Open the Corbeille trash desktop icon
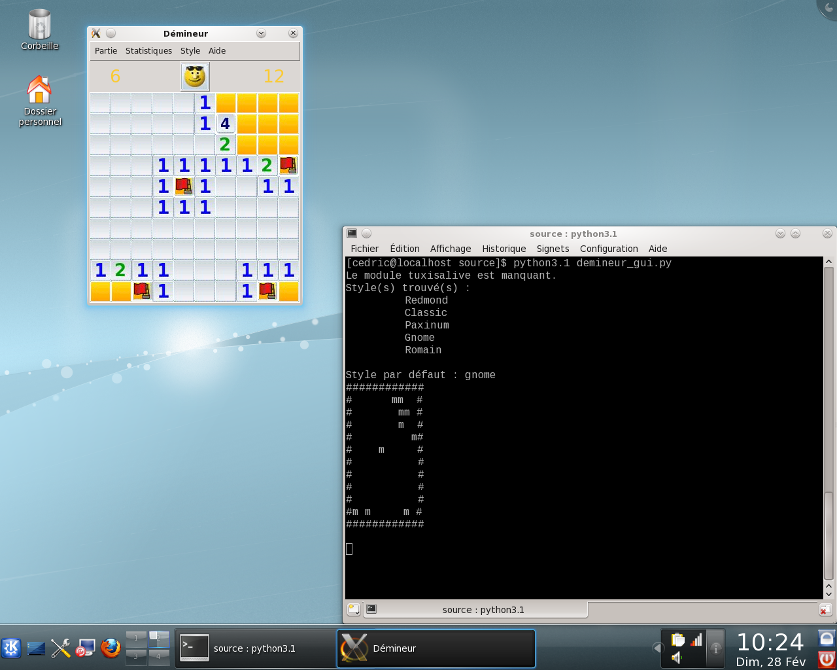Image resolution: width=837 pixels, height=670 pixels. [40, 30]
